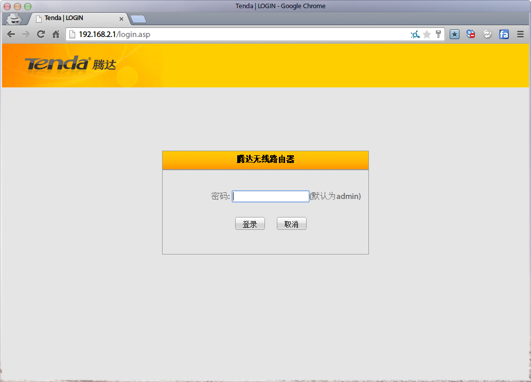This screenshot has width=531, height=382.
Task: Click the (默认为admin) hint text
Action: pos(335,196)
